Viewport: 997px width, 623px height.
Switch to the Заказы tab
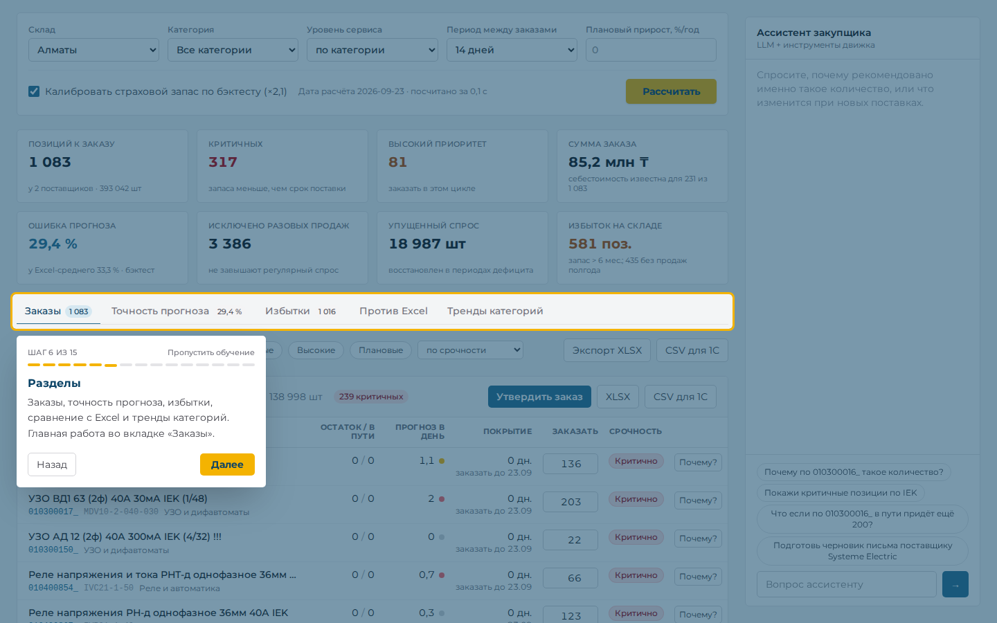coord(57,311)
